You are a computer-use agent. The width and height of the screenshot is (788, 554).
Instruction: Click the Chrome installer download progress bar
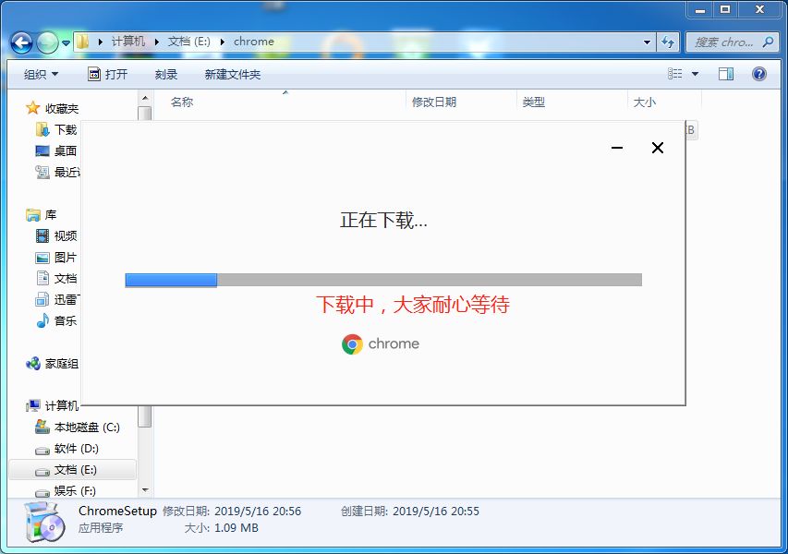click(383, 280)
